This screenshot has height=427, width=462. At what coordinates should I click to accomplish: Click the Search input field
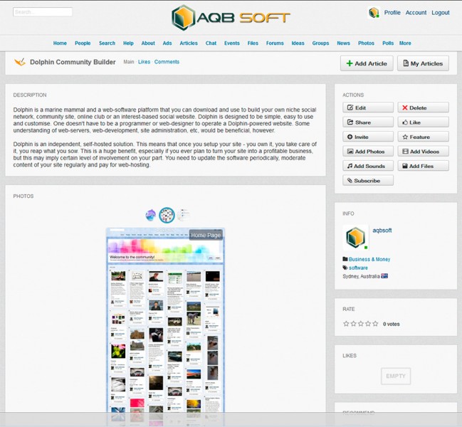pos(43,12)
